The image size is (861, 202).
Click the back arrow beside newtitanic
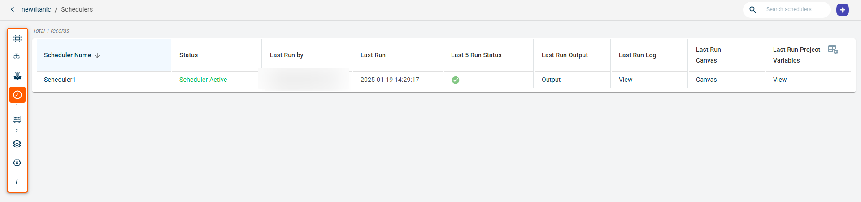click(12, 9)
